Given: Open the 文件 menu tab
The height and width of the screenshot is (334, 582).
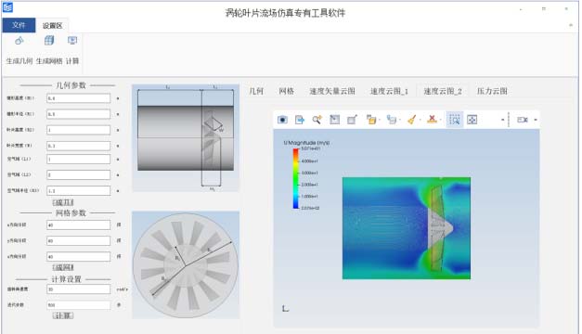Looking at the screenshot, I should (19, 25).
